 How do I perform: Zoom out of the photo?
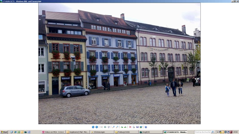(x=117, y=127)
